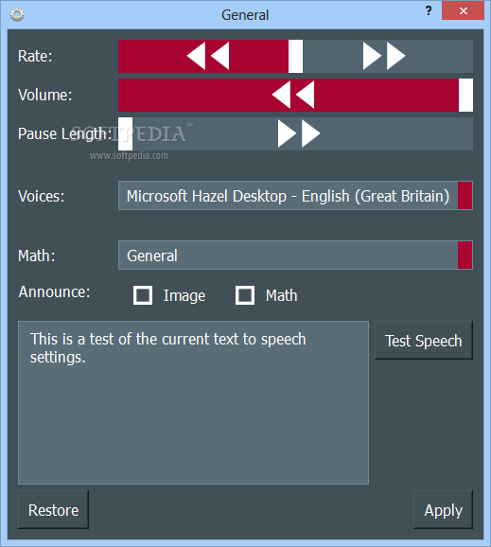The height and width of the screenshot is (547, 491).
Task: Click inside the test speech text box
Action: click(x=194, y=402)
